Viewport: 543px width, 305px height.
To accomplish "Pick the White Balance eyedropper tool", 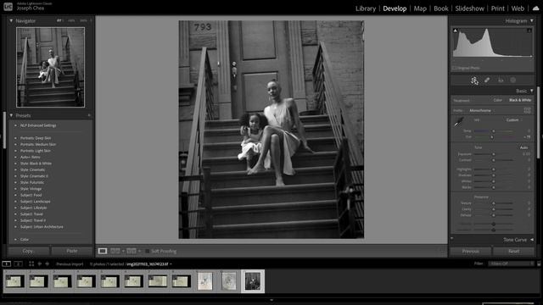I will [x=459, y=121].
